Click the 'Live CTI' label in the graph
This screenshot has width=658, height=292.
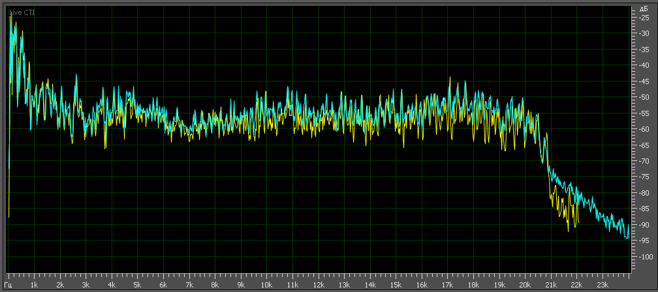22,12
